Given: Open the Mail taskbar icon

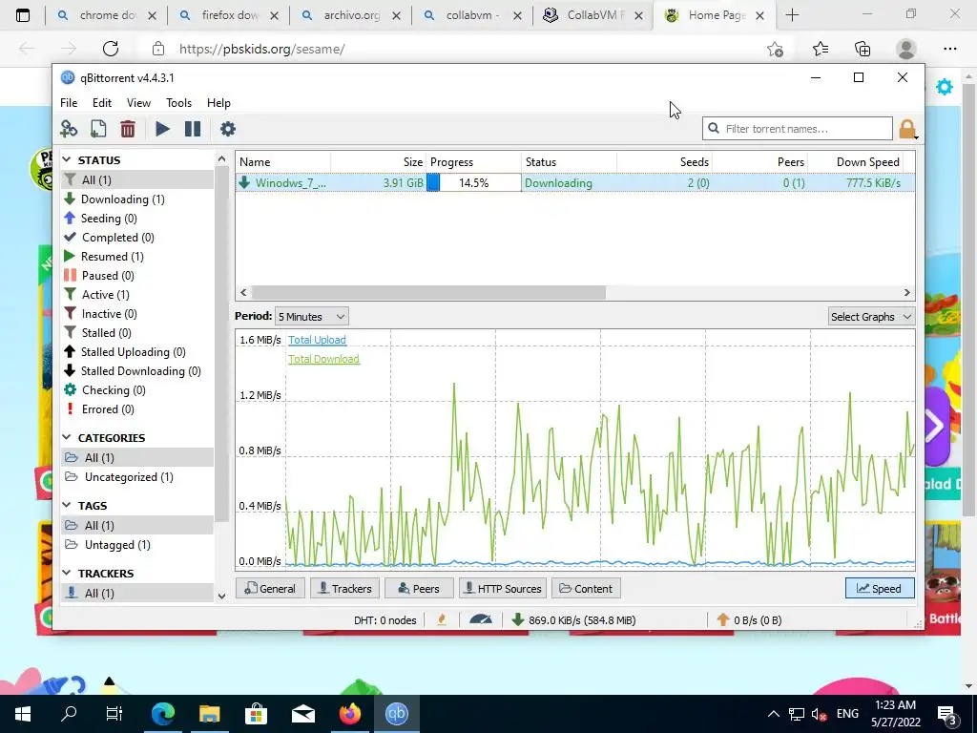Looking at the screenshot, I should pos(303,713).
